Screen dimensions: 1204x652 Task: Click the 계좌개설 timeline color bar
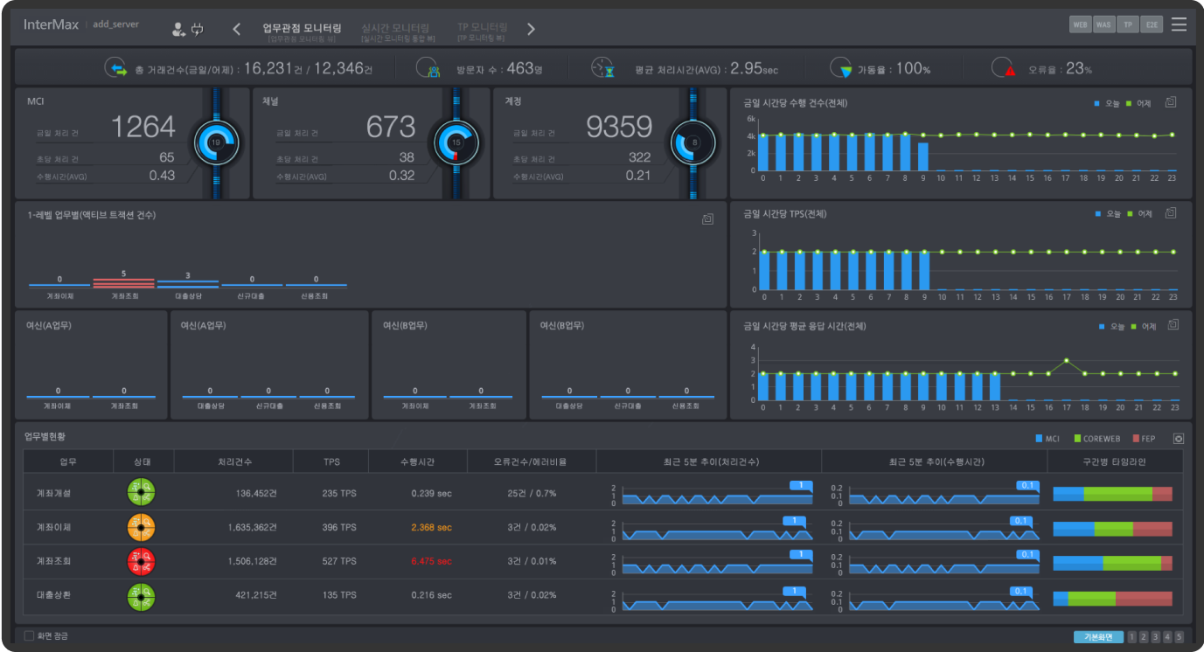(1112, 494)
